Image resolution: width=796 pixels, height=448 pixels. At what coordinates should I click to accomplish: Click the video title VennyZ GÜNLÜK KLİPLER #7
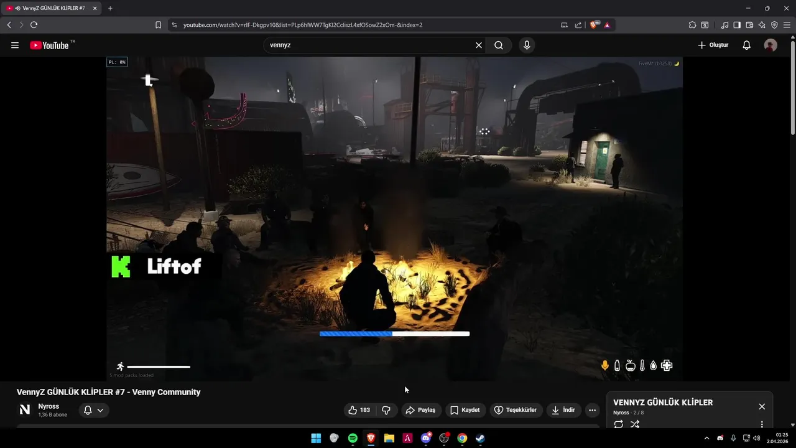point(109,392)
